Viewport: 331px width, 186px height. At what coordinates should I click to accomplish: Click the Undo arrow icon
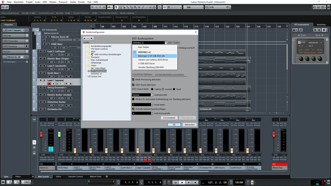[x=3, y=7]
